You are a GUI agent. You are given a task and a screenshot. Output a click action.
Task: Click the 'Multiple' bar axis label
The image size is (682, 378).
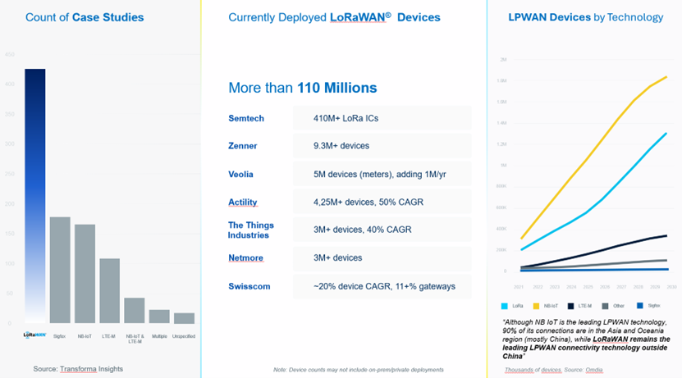[160, 336]
